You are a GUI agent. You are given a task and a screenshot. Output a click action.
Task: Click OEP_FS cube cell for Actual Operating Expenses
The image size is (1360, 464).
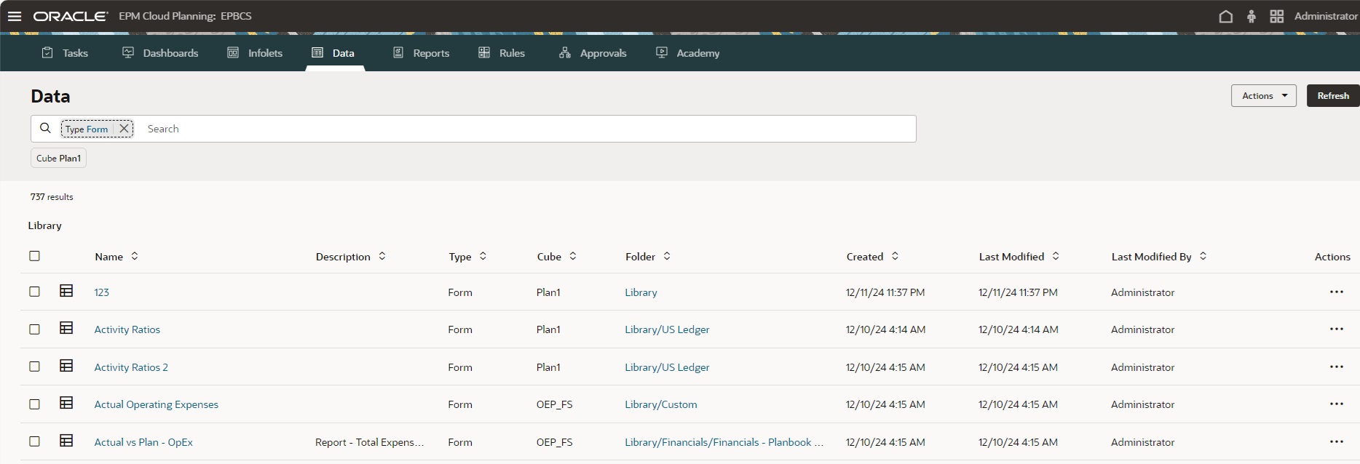pyautogui.click(x=554, y=404)
